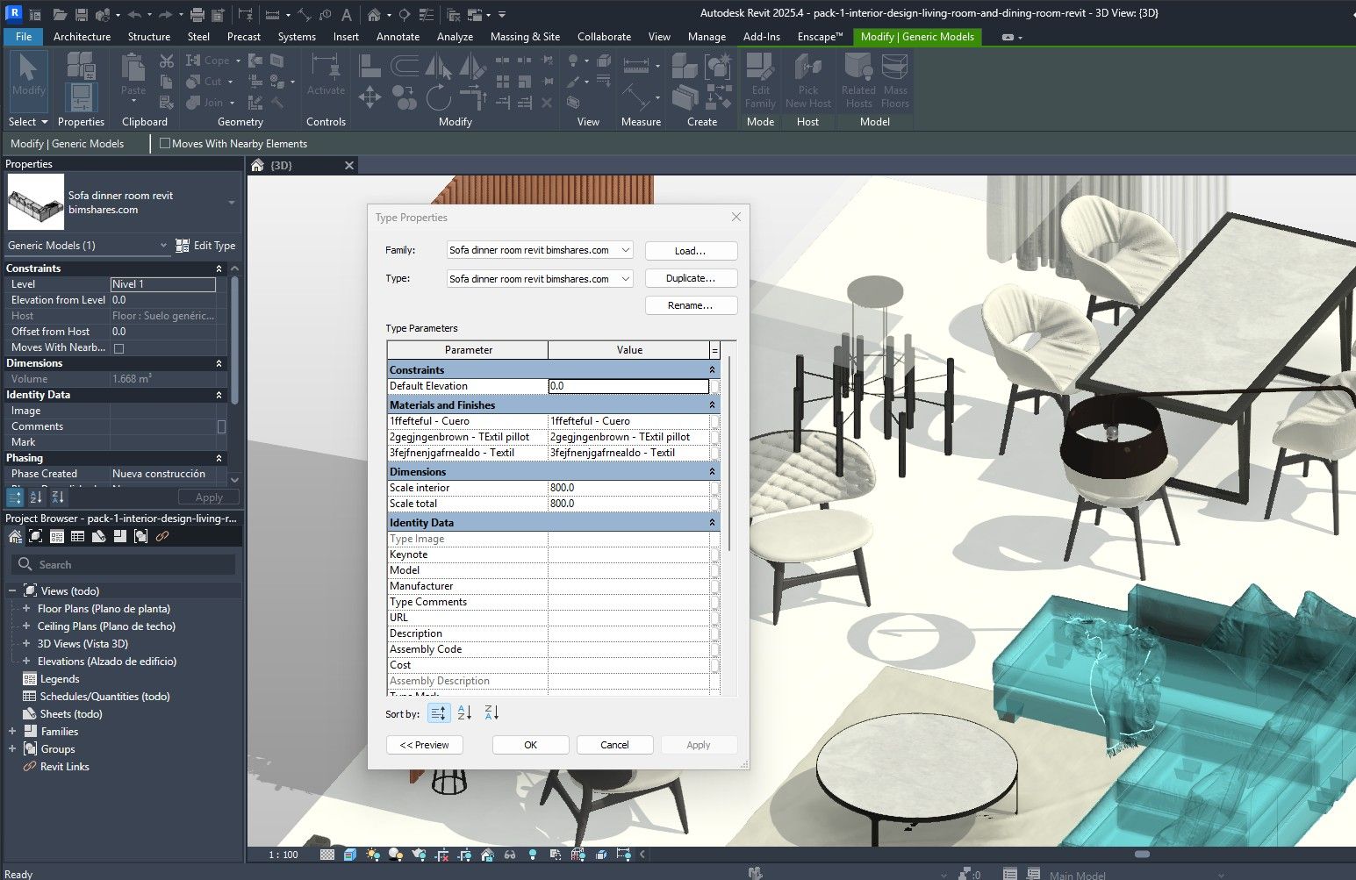Open the Generic Models (1) filter dropdown
The image size is (1356, 880).
[x=163, y=246]
